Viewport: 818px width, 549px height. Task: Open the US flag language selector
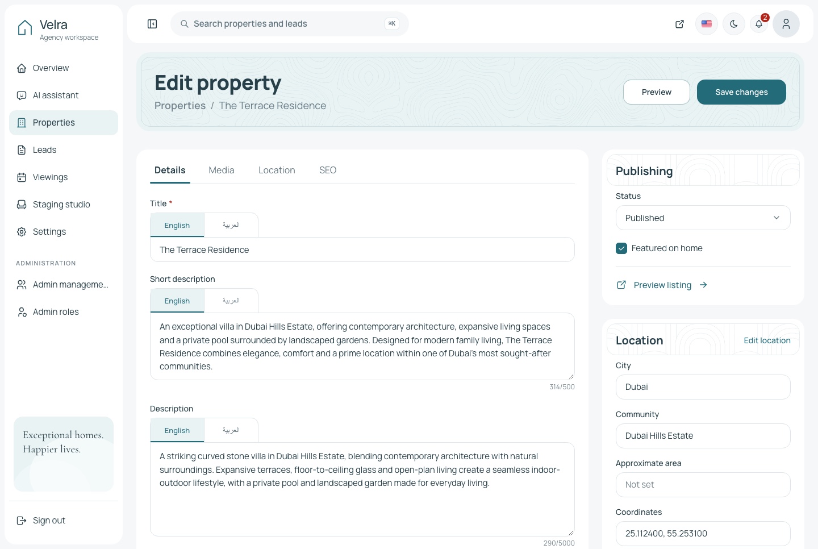(707, 24)
